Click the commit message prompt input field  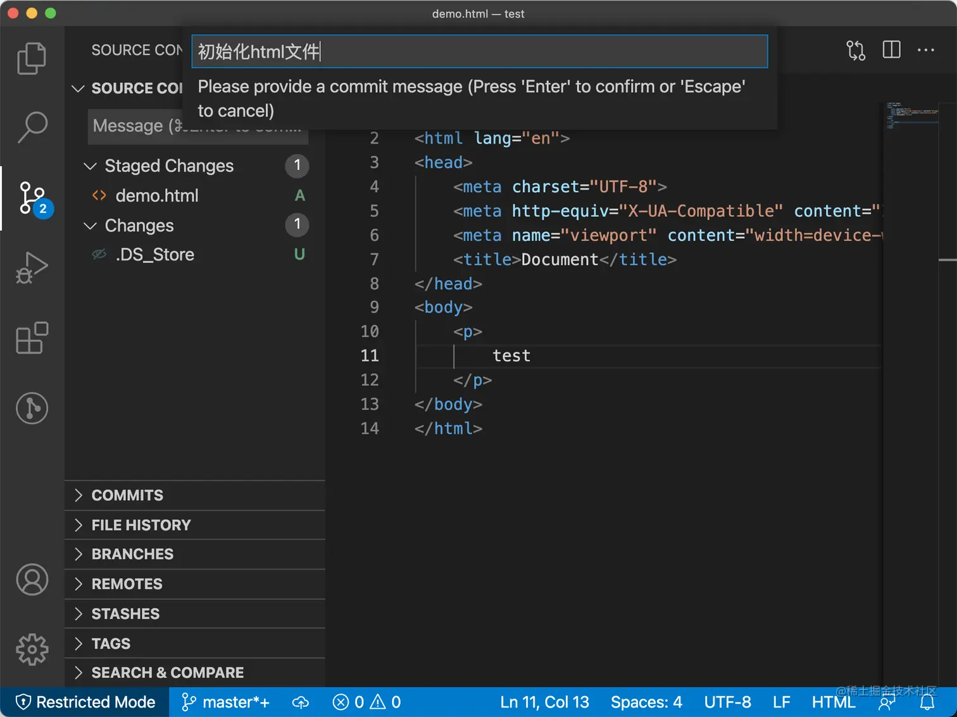[480, 51]
